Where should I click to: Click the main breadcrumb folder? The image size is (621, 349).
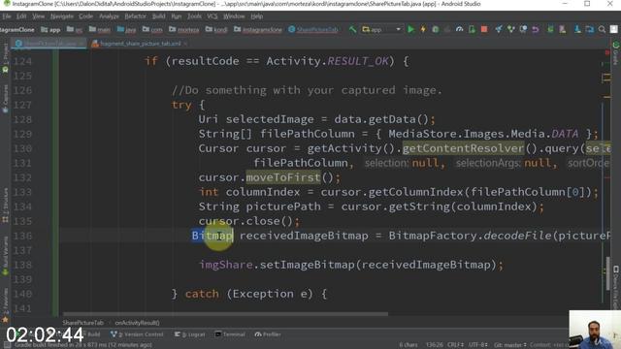pyautogui.click(x=100, y=30)
